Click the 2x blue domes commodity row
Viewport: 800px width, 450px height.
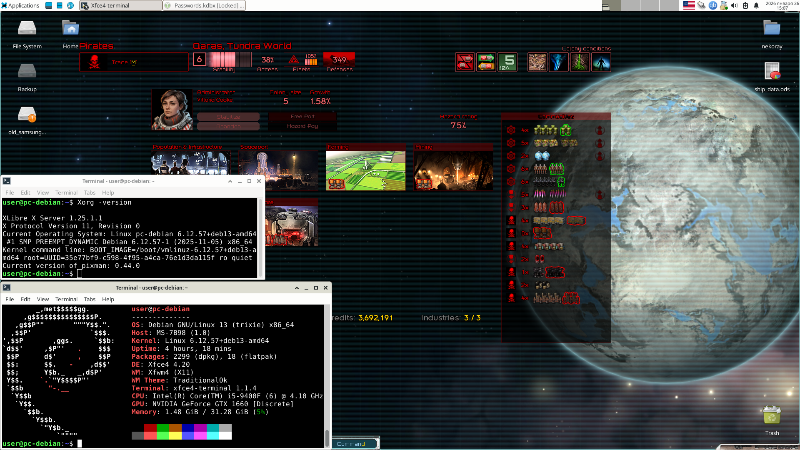tap(556, 156)
